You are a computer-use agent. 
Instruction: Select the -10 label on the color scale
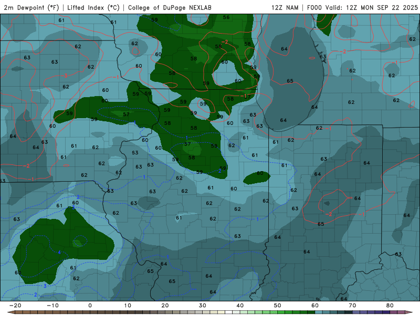point(52,306)
